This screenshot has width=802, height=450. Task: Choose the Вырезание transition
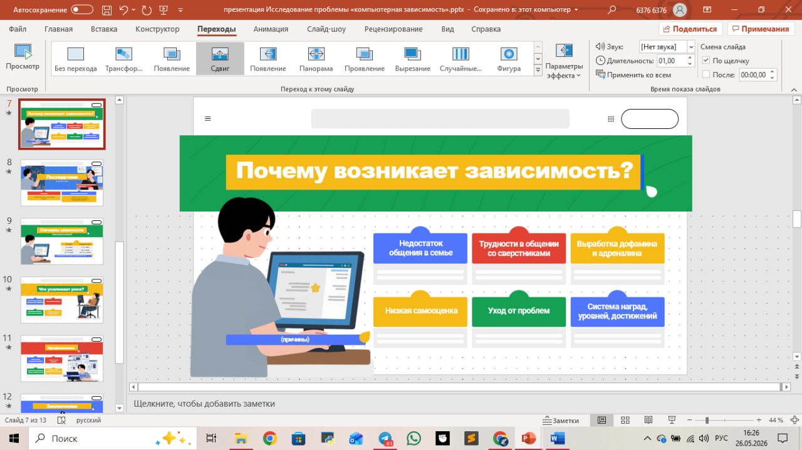coord(412,59)
